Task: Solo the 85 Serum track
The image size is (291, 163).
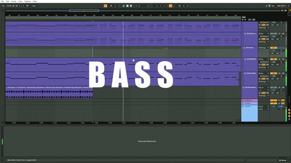Action: (x=279, y=34)
